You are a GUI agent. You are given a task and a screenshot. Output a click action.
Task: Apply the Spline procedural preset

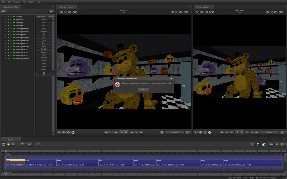coord(44,66)
